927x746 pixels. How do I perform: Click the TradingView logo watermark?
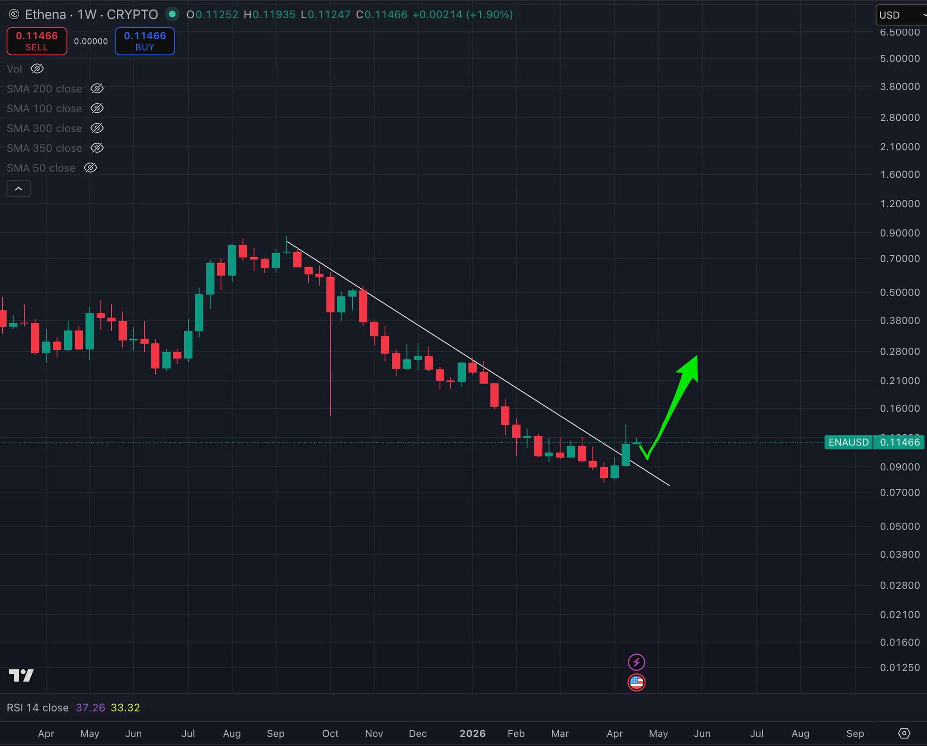pos(21,675)
